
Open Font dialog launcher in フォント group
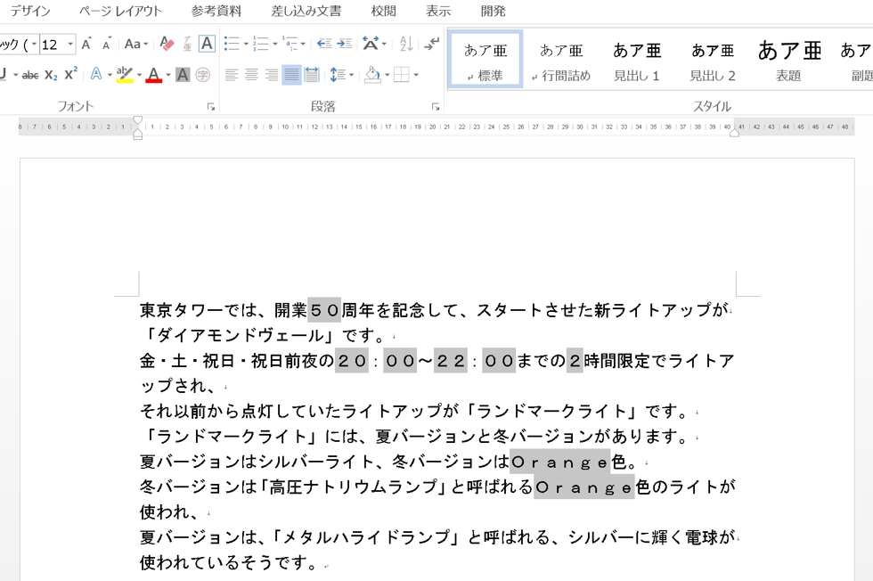click(x=211, y=106)
